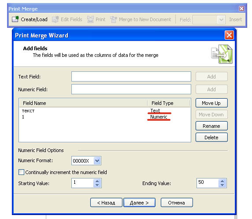This screenshot has width=252, height=219.
Task: Enable continually increment the numeric field
Action: click(22, 172)
